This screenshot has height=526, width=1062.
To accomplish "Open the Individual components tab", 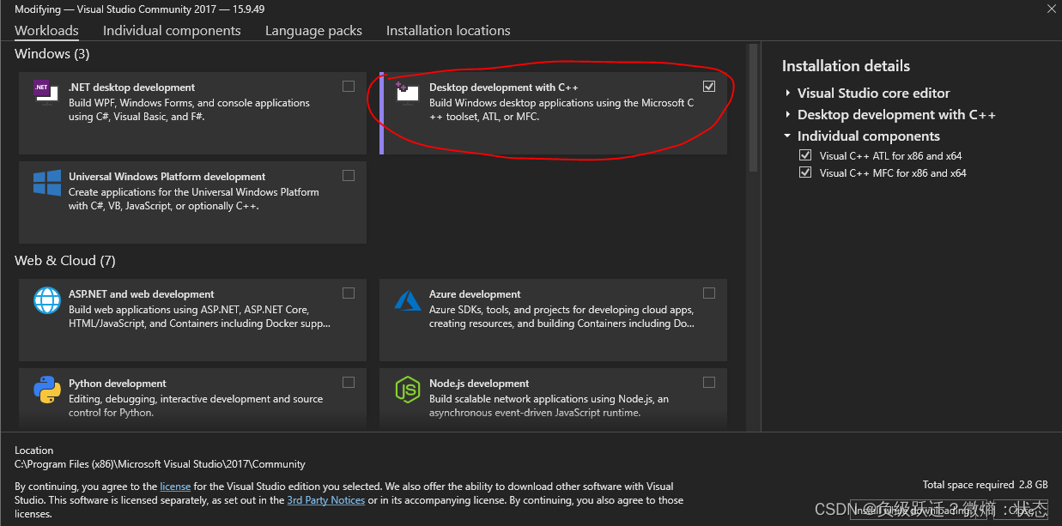I will (172, 30).
